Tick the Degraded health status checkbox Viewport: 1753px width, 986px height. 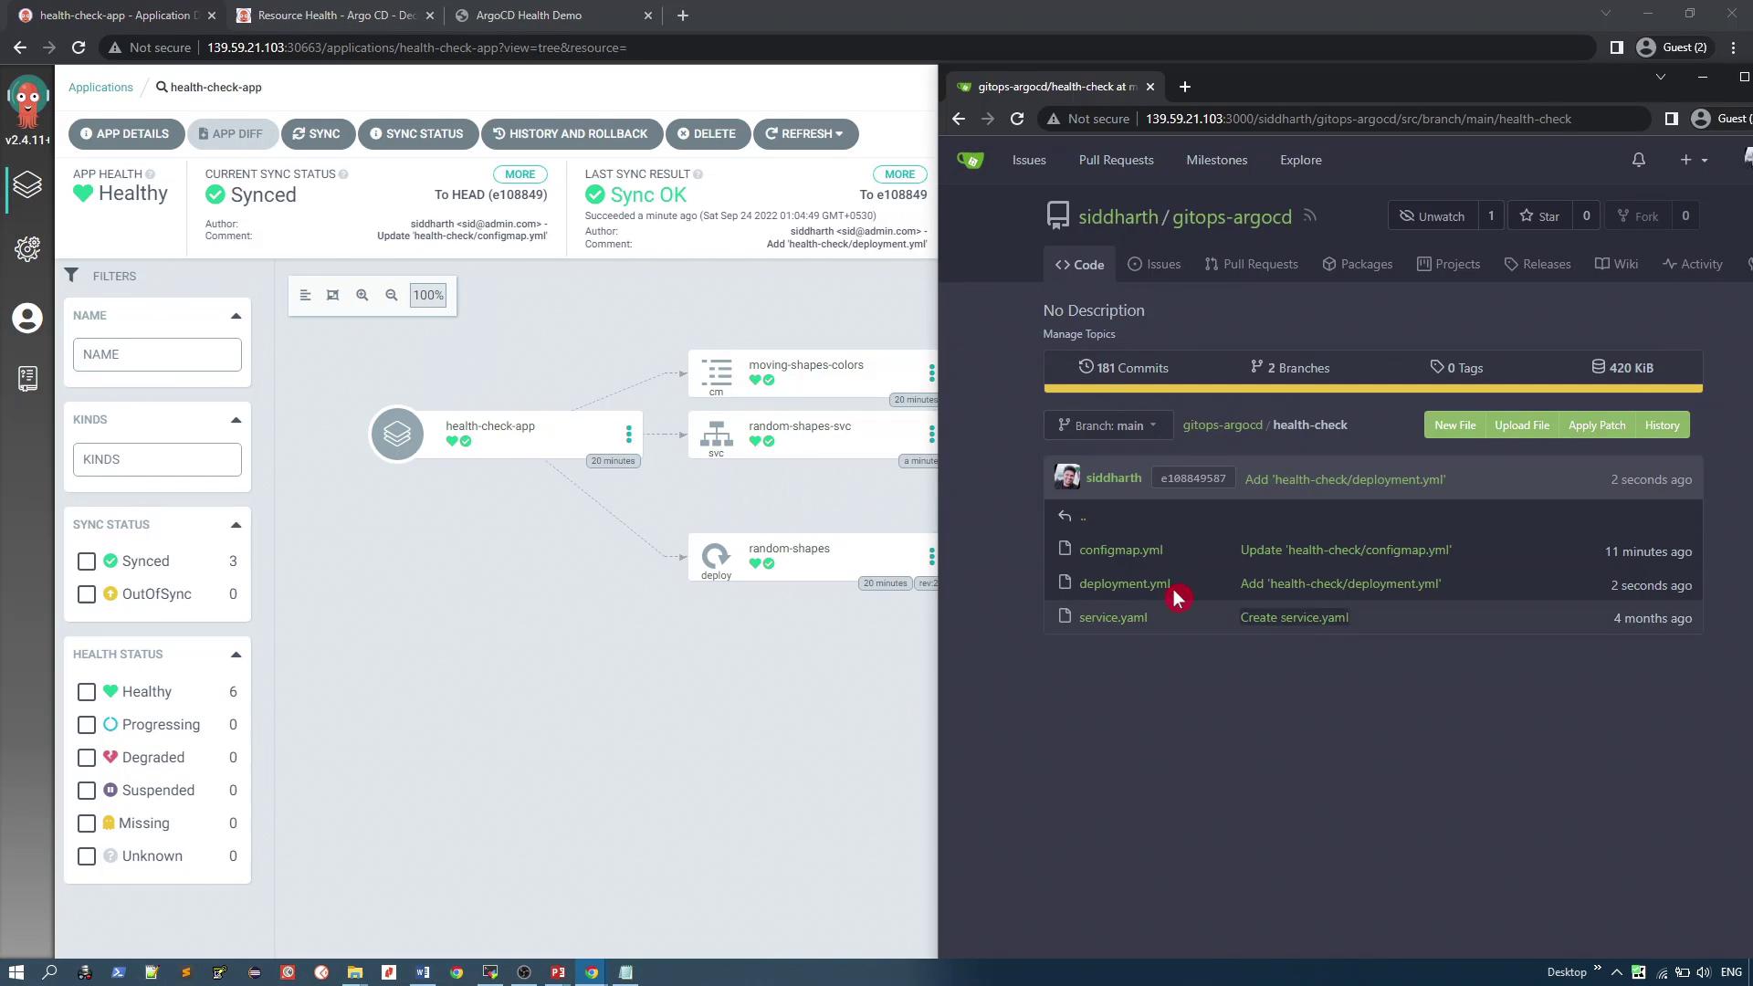(x=87, y=758)
